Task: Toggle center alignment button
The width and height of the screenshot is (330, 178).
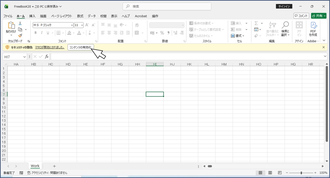Action: [109, 33]
